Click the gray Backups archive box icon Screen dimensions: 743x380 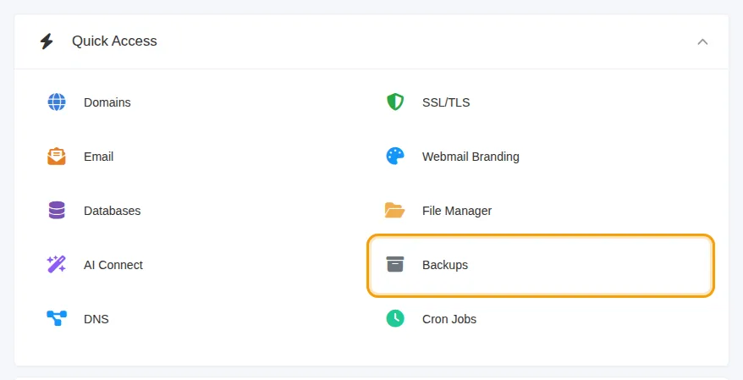[394, 264]
